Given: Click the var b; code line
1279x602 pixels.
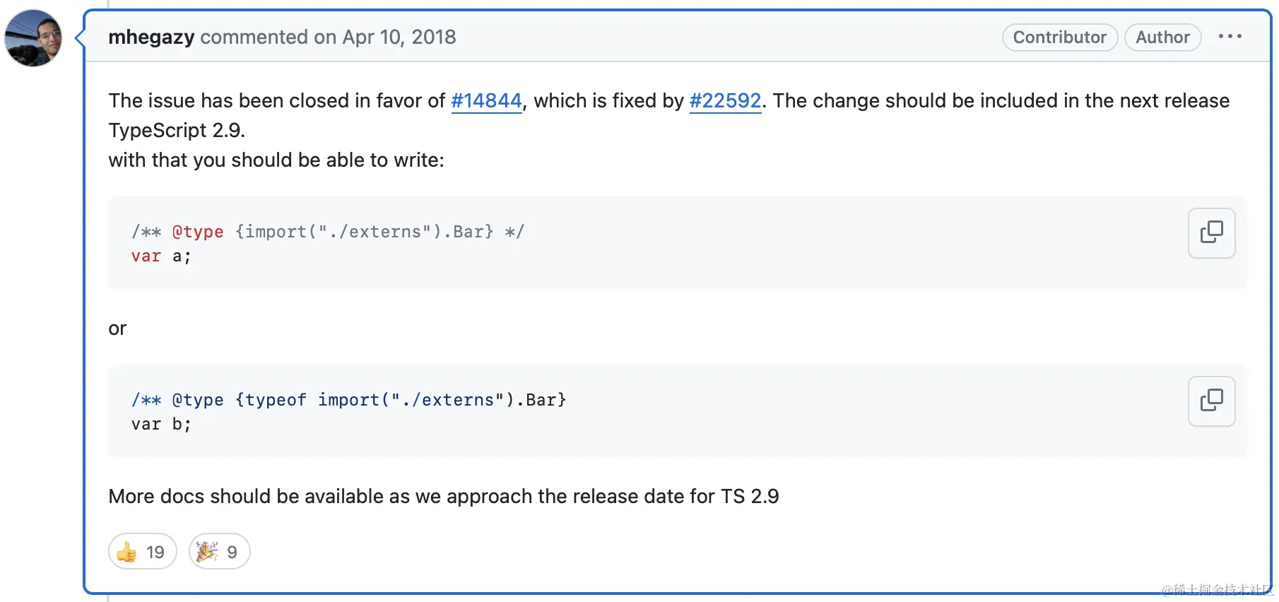Looking at the screenshot, I should point(161,425).
